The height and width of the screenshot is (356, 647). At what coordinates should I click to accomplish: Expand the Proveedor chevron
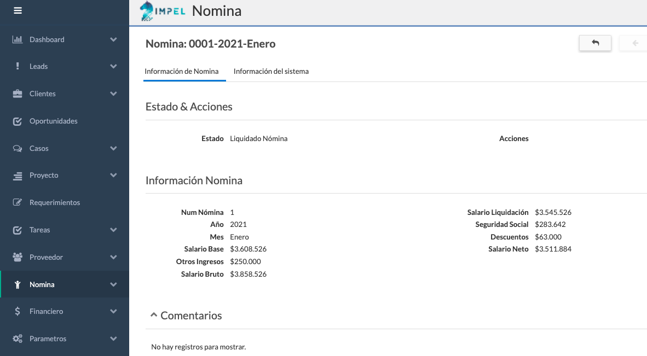(x=113, y=257)
